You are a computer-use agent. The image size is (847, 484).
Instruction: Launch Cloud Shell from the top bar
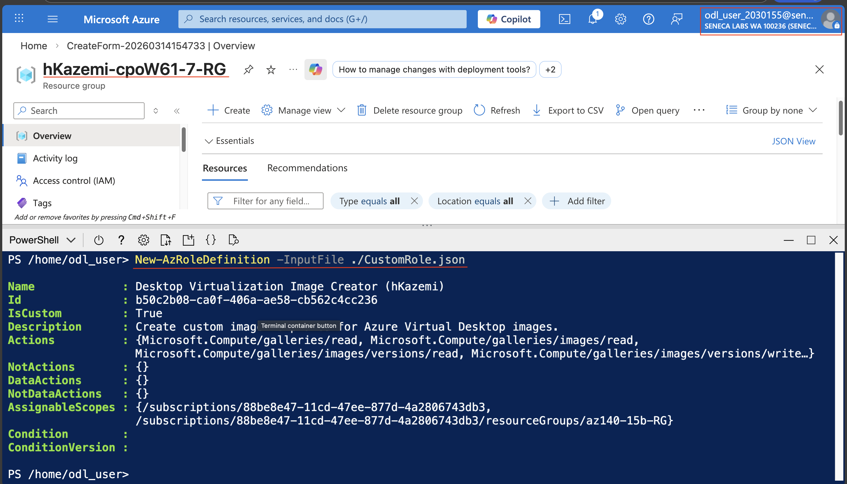pos(564,19)
